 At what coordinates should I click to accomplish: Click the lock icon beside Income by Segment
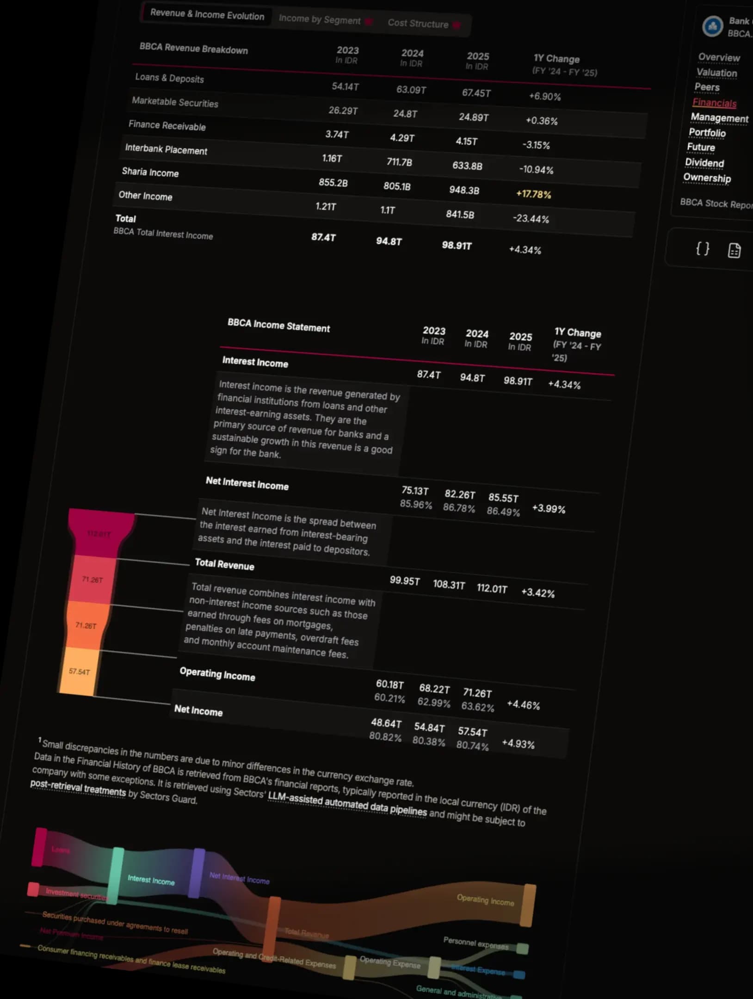pos(369,21)
